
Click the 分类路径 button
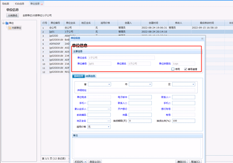coord(13,16)
